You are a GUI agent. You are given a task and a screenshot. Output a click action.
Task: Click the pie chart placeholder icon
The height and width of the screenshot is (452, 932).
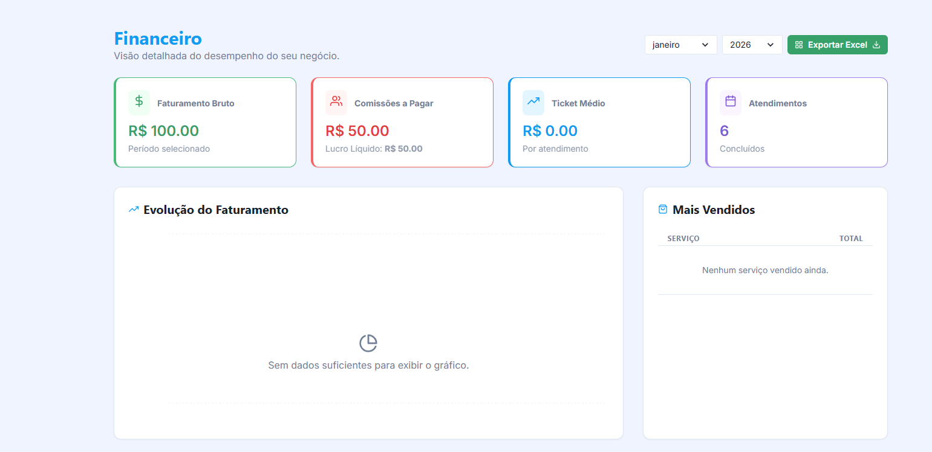point(368,343)
